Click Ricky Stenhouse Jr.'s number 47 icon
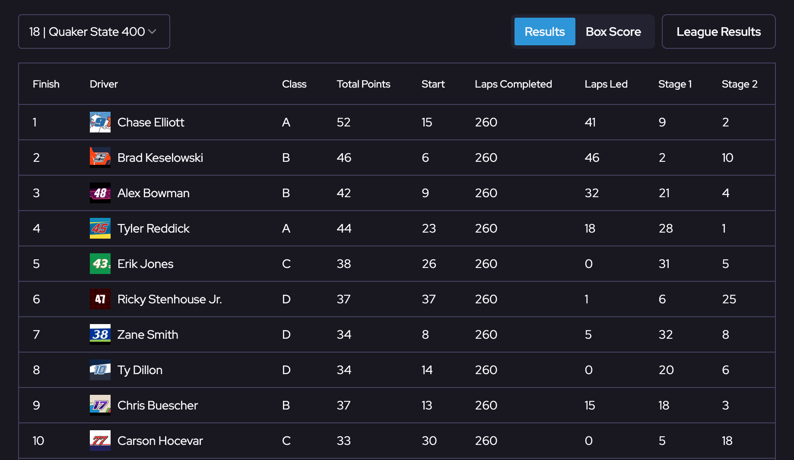The height and width of the screenshot is (460, 794). [100, 299]
